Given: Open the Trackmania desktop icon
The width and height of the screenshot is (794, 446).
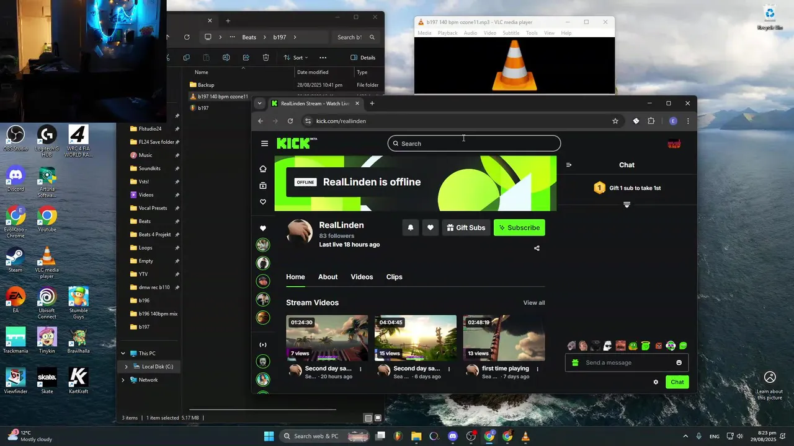Looking at the screenshot, I should click(x=16, y=340).
